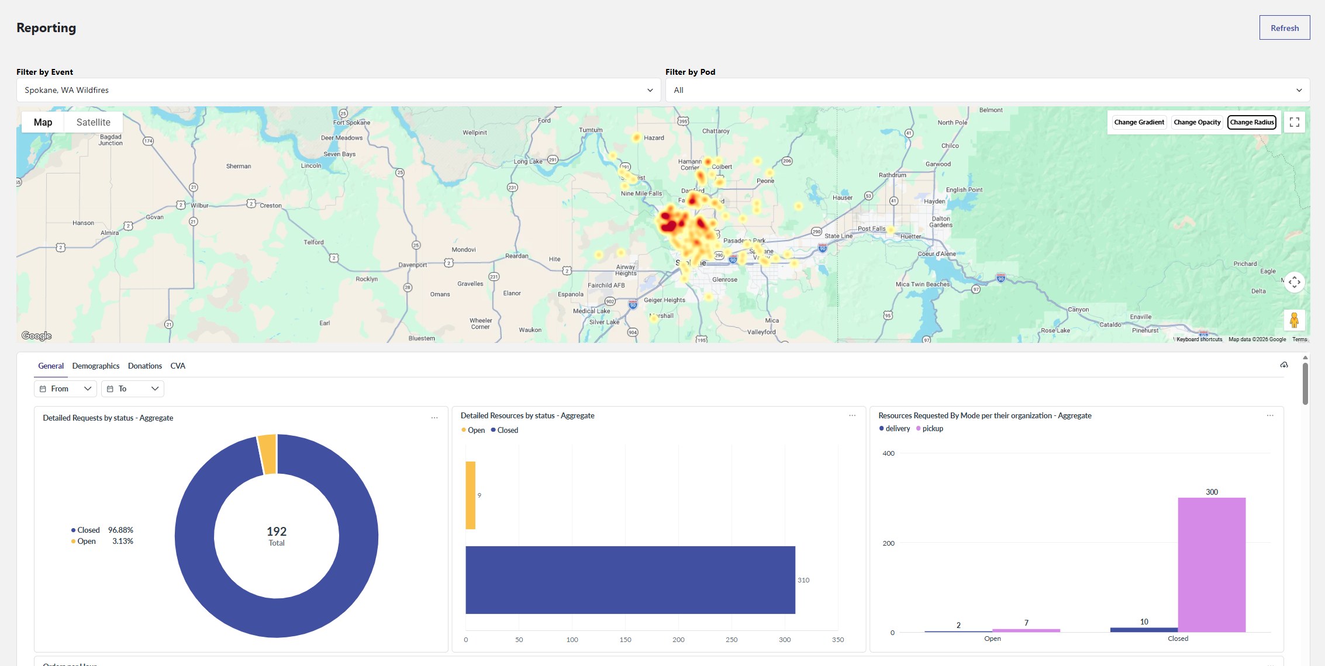Screen dimensions: 1325x666
Task: Open options menu for Resources Requested By Mode chart
Action: [1270, 415]
